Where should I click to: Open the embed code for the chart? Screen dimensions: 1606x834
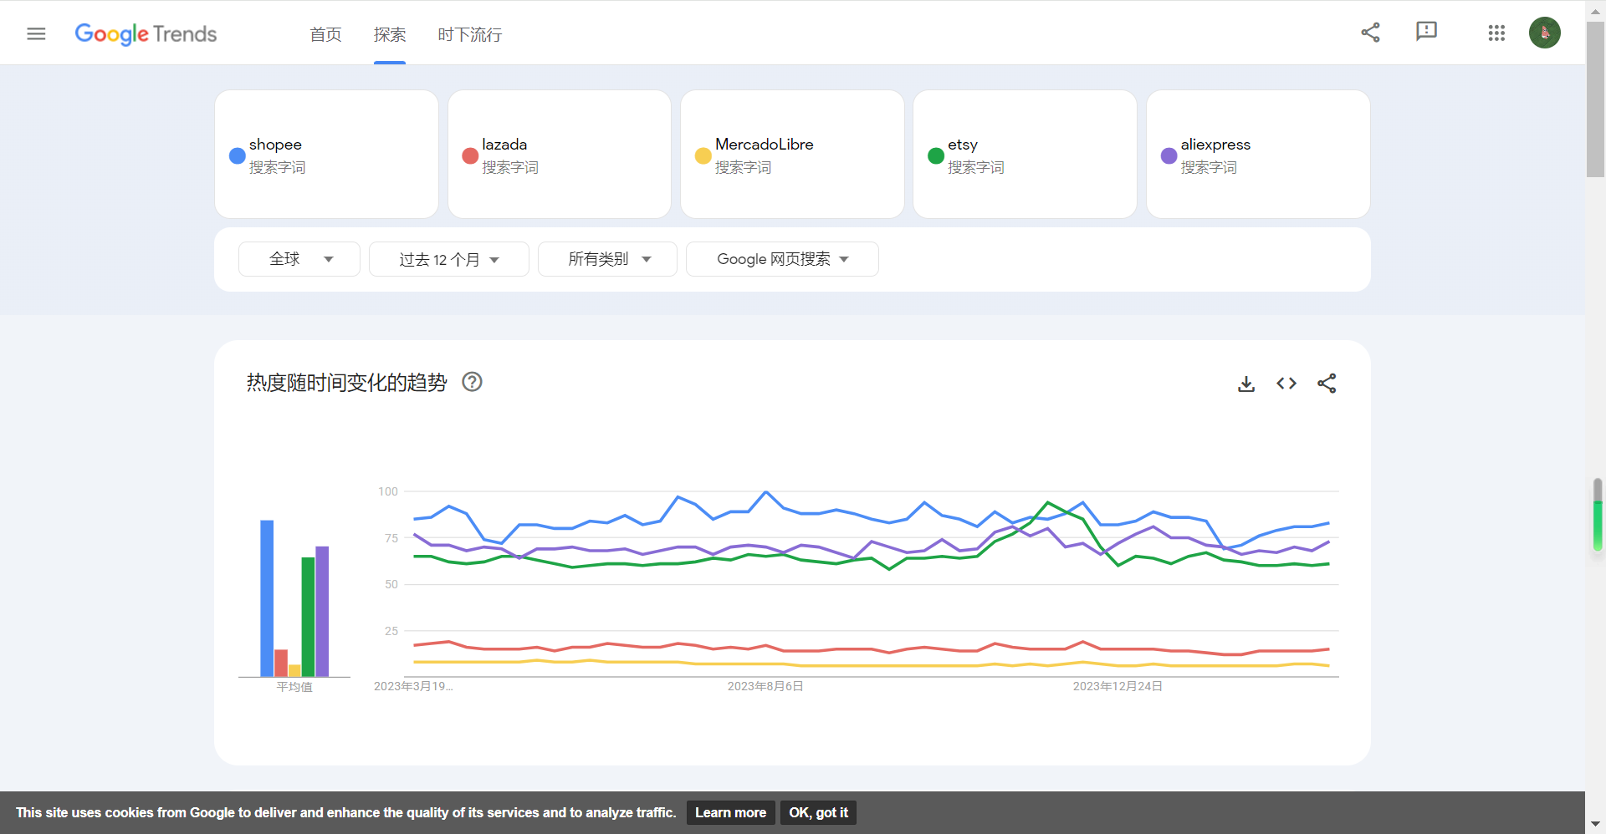click(x=1286, y=384)
